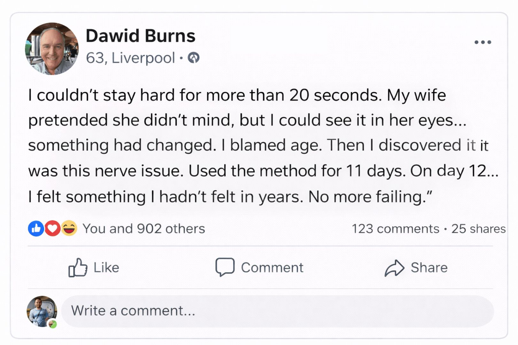
Task: Open Dawid Burns' profile via his name
Action: pos(140,36)
